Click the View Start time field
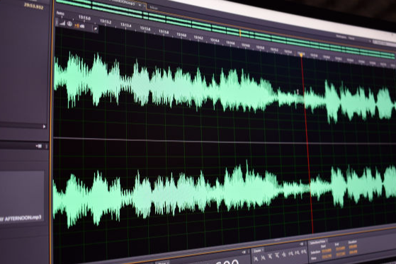The image size is (396, 264). click(x=327, y=256)
